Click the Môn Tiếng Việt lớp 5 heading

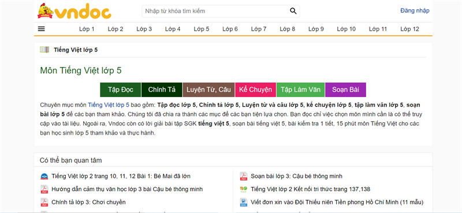click(81, 70)
